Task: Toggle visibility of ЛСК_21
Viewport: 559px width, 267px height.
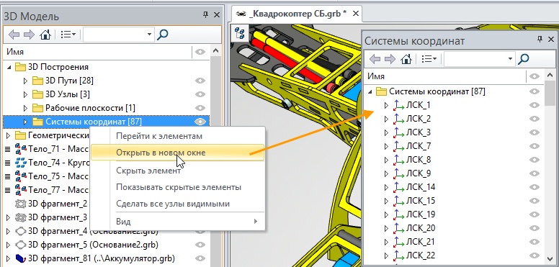Action: 534,242
